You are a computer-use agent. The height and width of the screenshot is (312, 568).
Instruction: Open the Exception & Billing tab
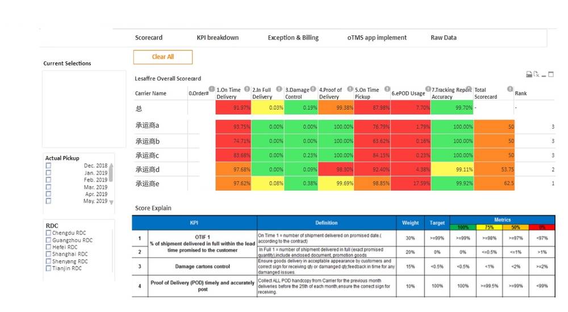pos(293,38)
